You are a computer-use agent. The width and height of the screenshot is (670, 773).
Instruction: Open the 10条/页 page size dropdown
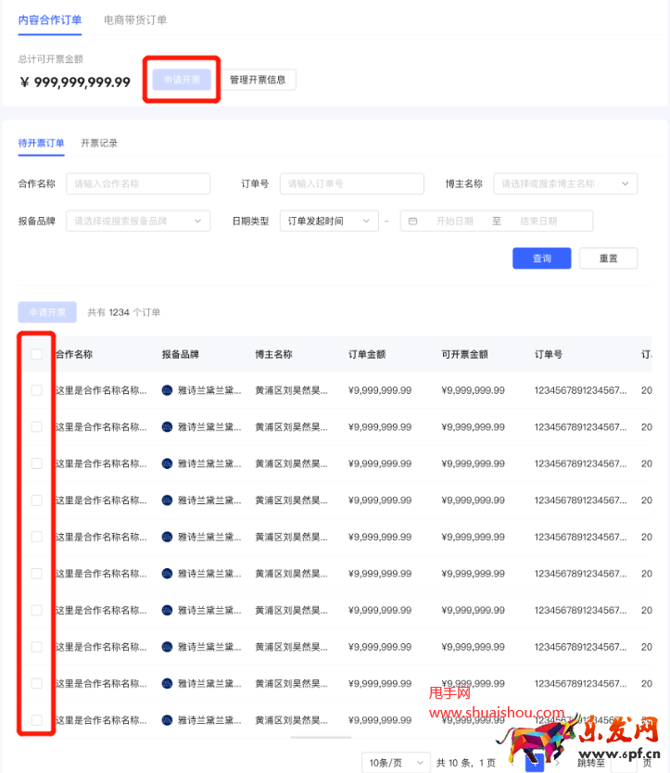[396, 763]
